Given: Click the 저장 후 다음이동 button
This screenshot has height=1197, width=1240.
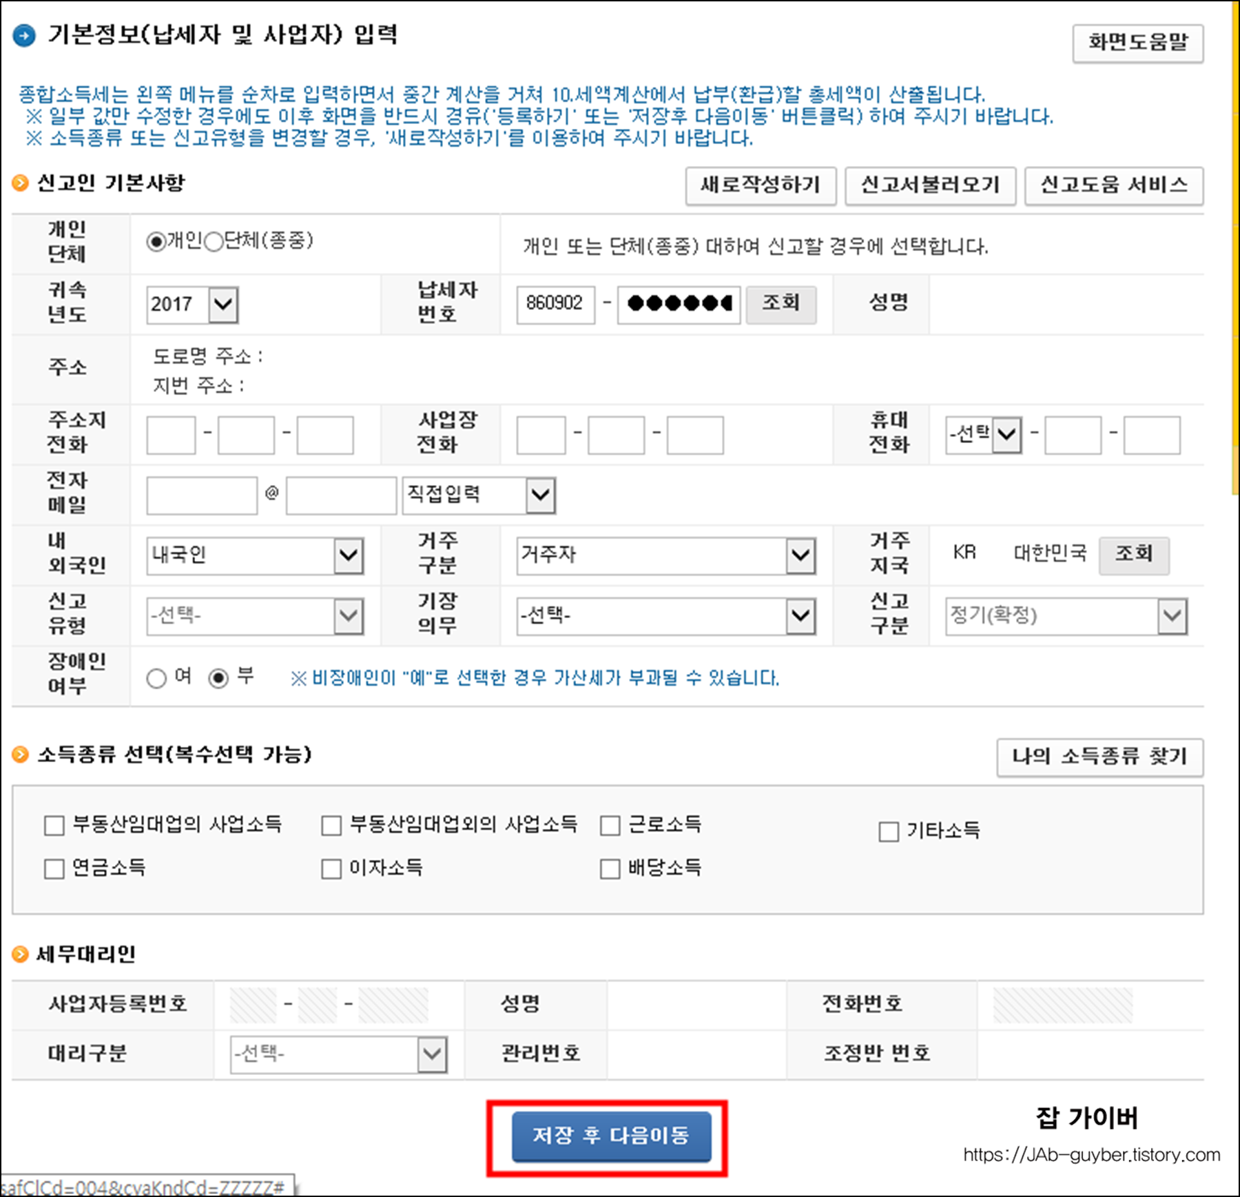Looking at the screenshot, I should tap(611, 1136).
